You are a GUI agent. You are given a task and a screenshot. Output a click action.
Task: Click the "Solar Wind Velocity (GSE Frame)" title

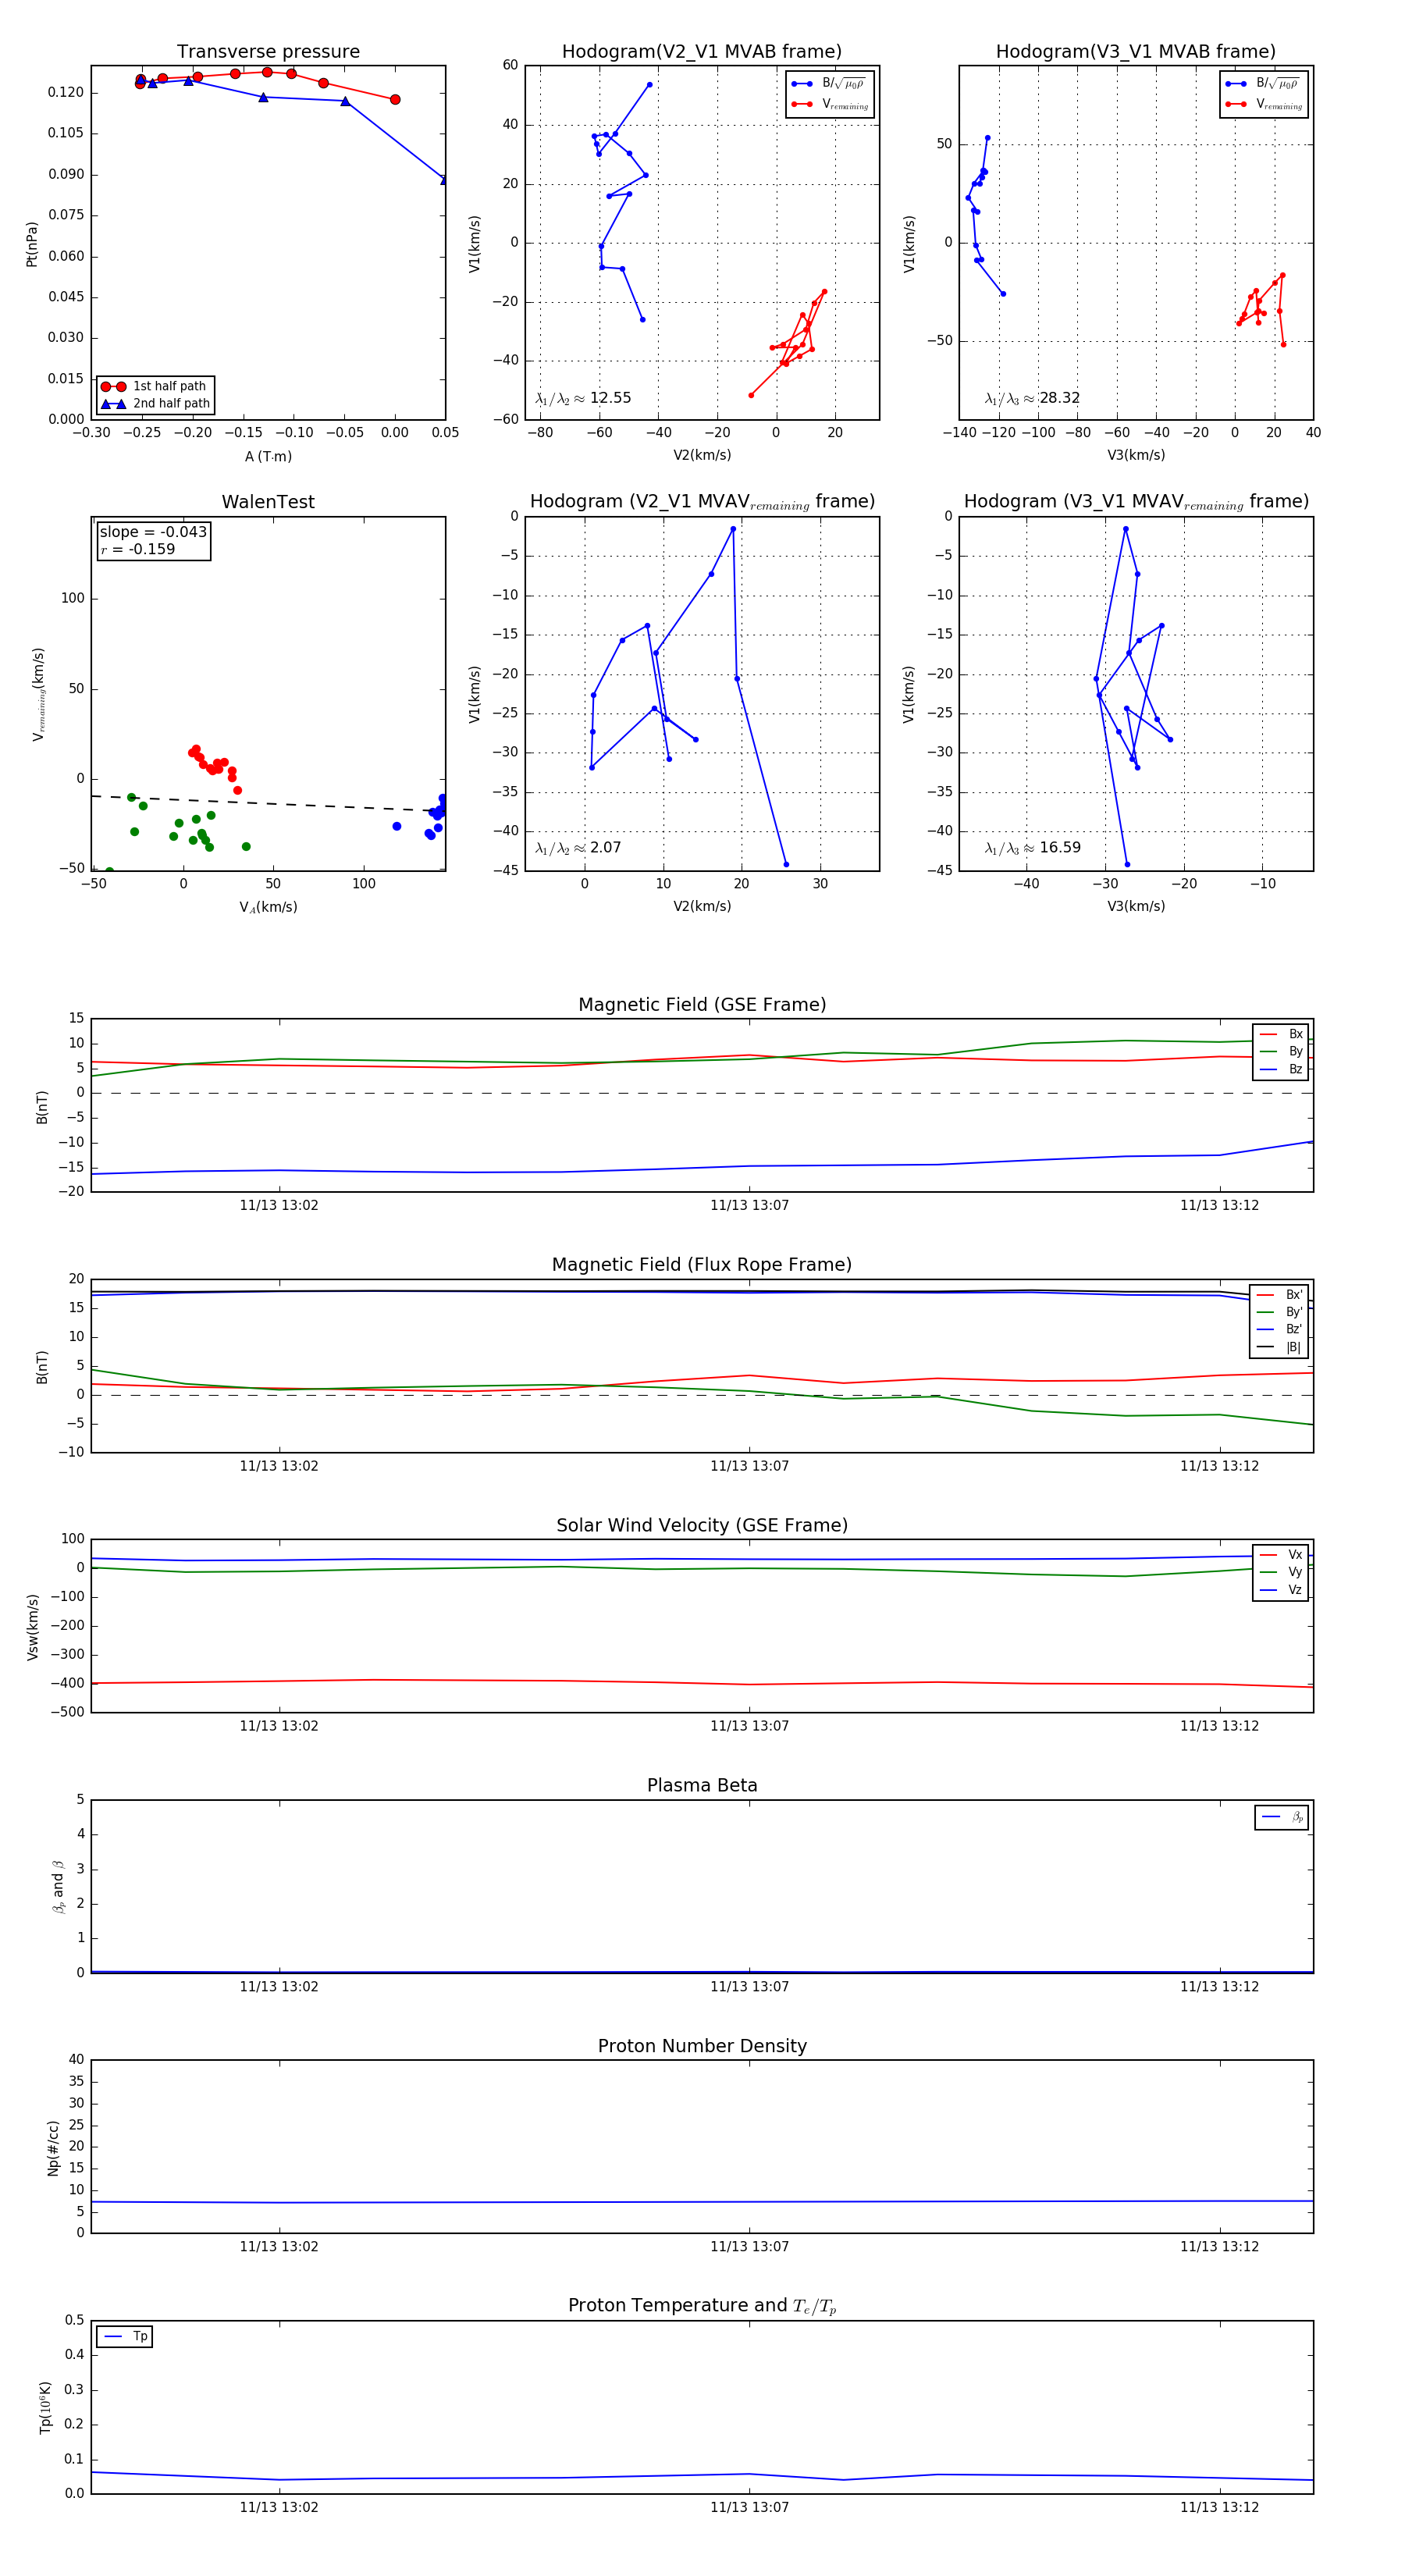702,1525
